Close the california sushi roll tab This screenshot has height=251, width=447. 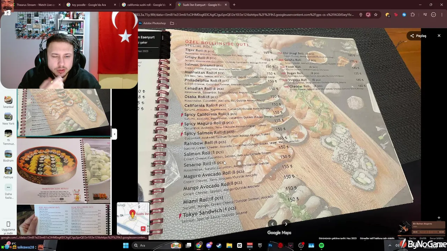(x=170, y=5)
